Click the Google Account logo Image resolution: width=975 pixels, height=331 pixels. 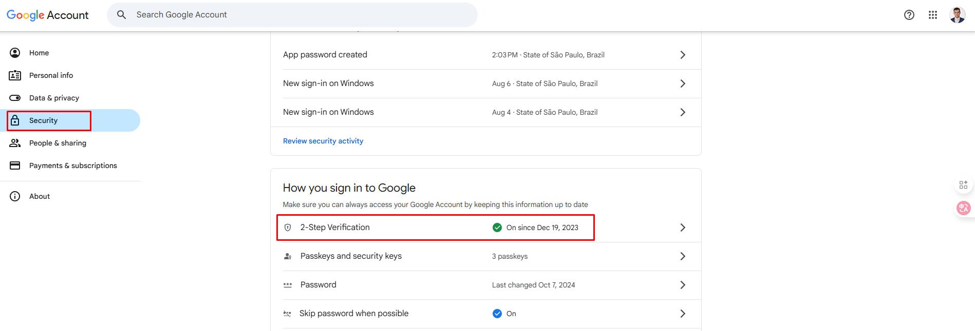click(x=47, y=15)
